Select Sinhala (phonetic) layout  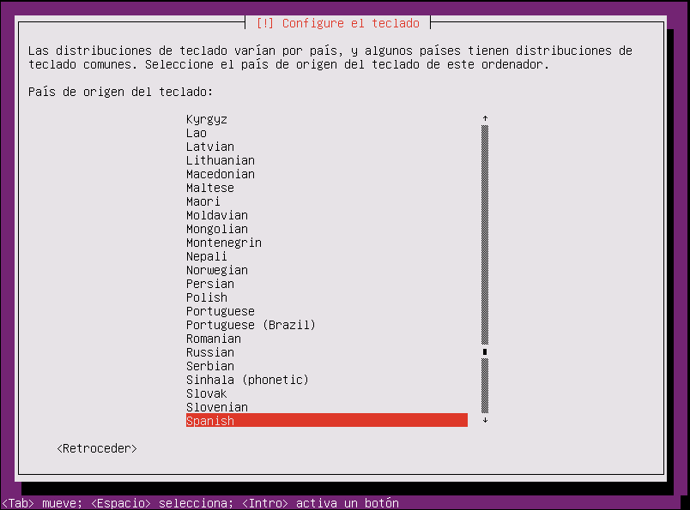247,380
